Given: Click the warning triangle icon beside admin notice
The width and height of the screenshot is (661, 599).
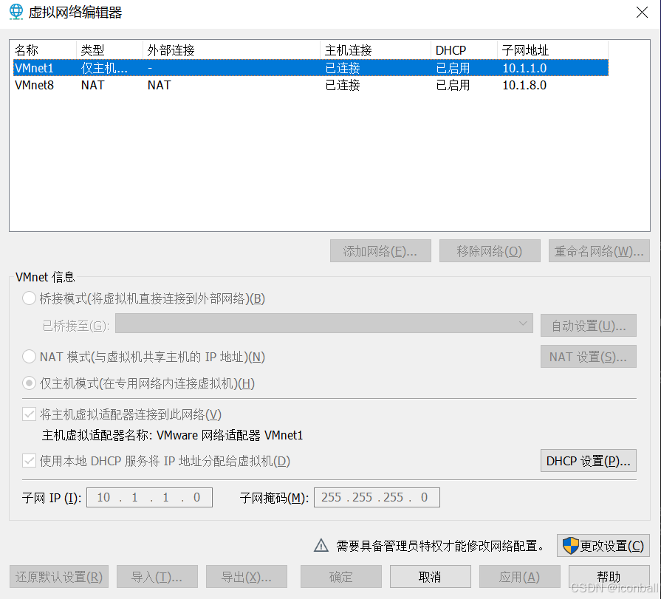Looking at the screenshot, I should click(x=321, y=546).
